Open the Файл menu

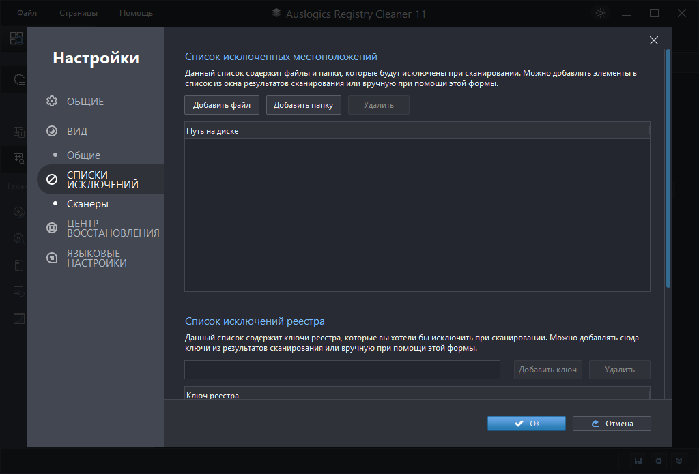[27, 13]
